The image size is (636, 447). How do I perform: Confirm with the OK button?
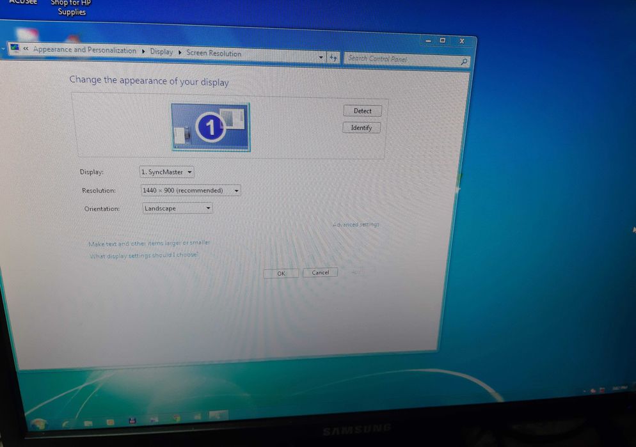pyautogui.click(x=281, y=273)
